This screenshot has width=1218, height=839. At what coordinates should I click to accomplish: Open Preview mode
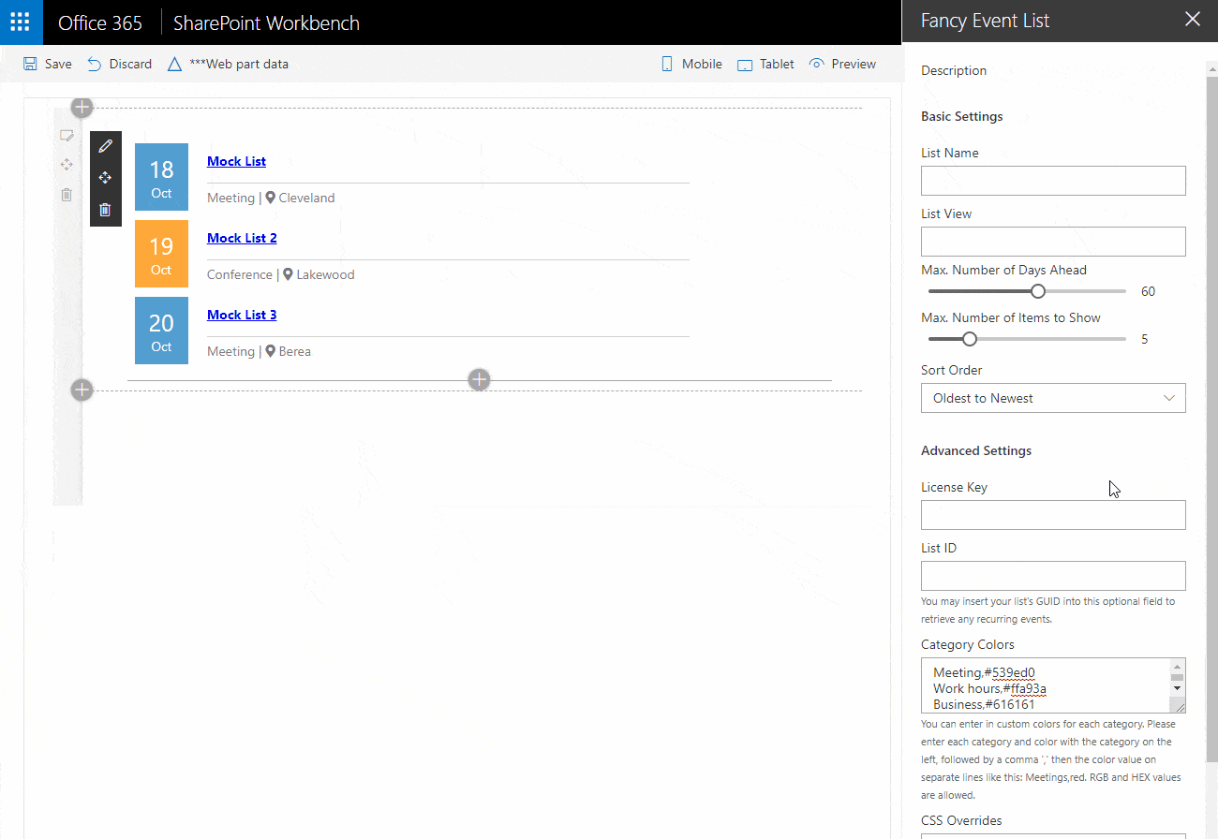842,64
